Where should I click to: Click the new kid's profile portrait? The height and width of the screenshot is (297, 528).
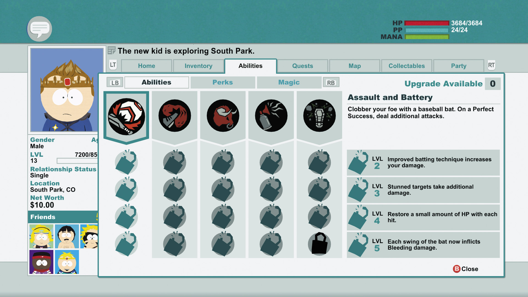click(x=67, y=90)
